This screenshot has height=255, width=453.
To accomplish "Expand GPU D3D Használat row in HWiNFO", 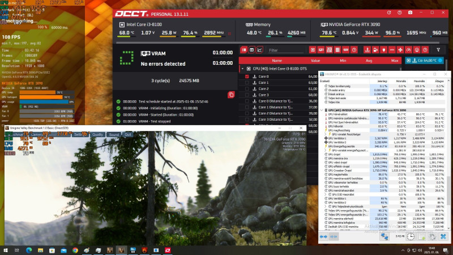I will (326, 194).
